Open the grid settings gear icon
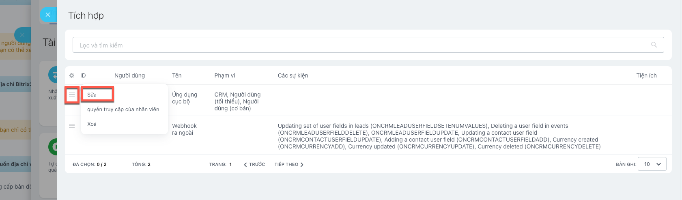The width and height of the screenshot is (682, 200). (72, 76)
